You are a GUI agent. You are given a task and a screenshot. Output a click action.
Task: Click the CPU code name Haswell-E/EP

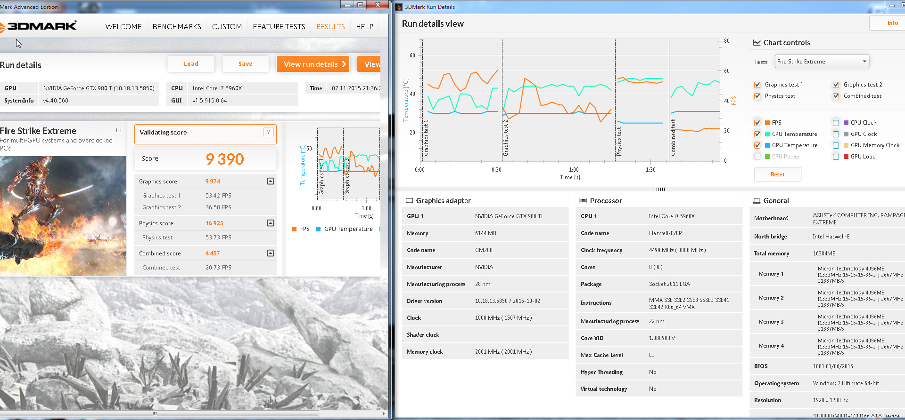[x=665, y=233]
